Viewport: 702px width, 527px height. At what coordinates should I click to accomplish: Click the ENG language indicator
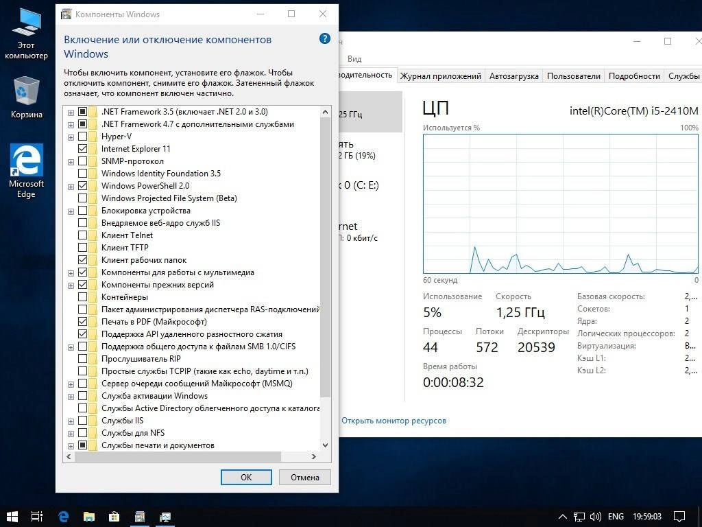click(x=616, y=517)
